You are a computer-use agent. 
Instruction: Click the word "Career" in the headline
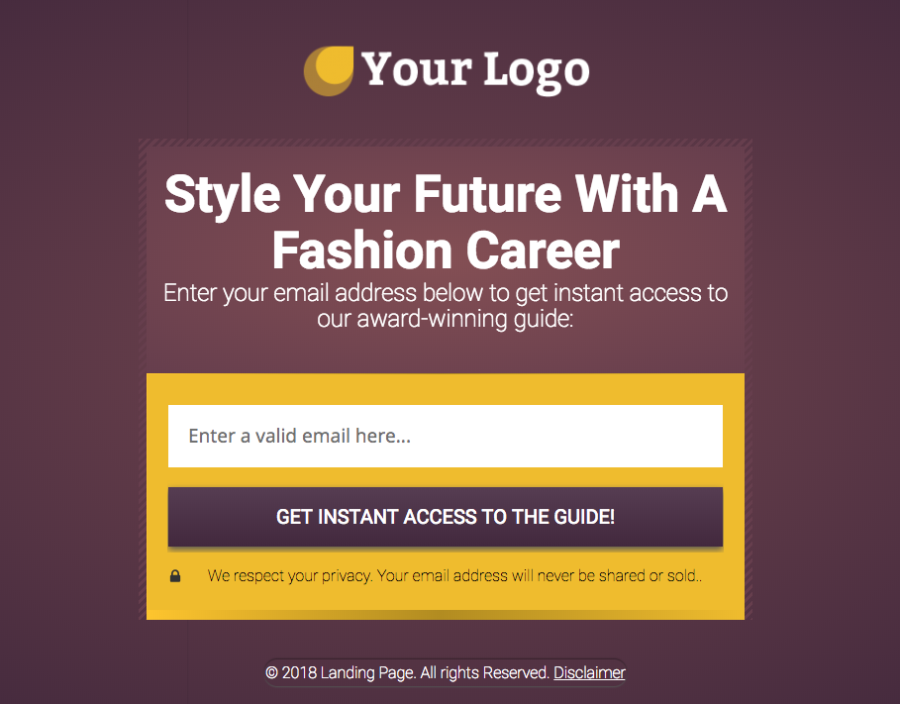click(544, 251)
